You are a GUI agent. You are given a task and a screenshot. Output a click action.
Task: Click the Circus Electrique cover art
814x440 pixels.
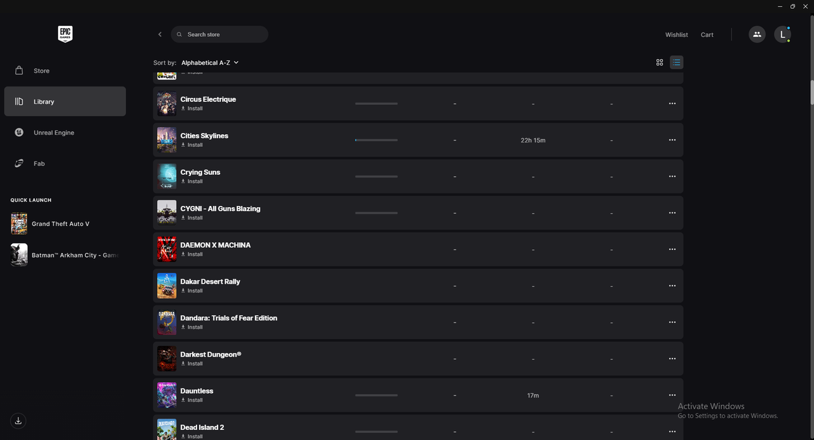(167, 104)
